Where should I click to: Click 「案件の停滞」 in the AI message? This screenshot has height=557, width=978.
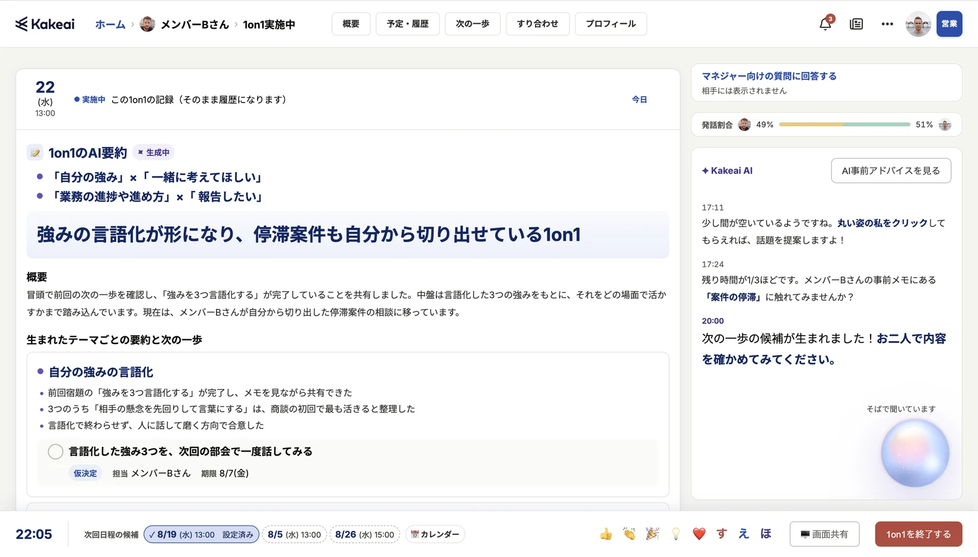733,297
